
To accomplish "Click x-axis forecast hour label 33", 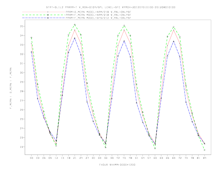I will click(99, 158).
